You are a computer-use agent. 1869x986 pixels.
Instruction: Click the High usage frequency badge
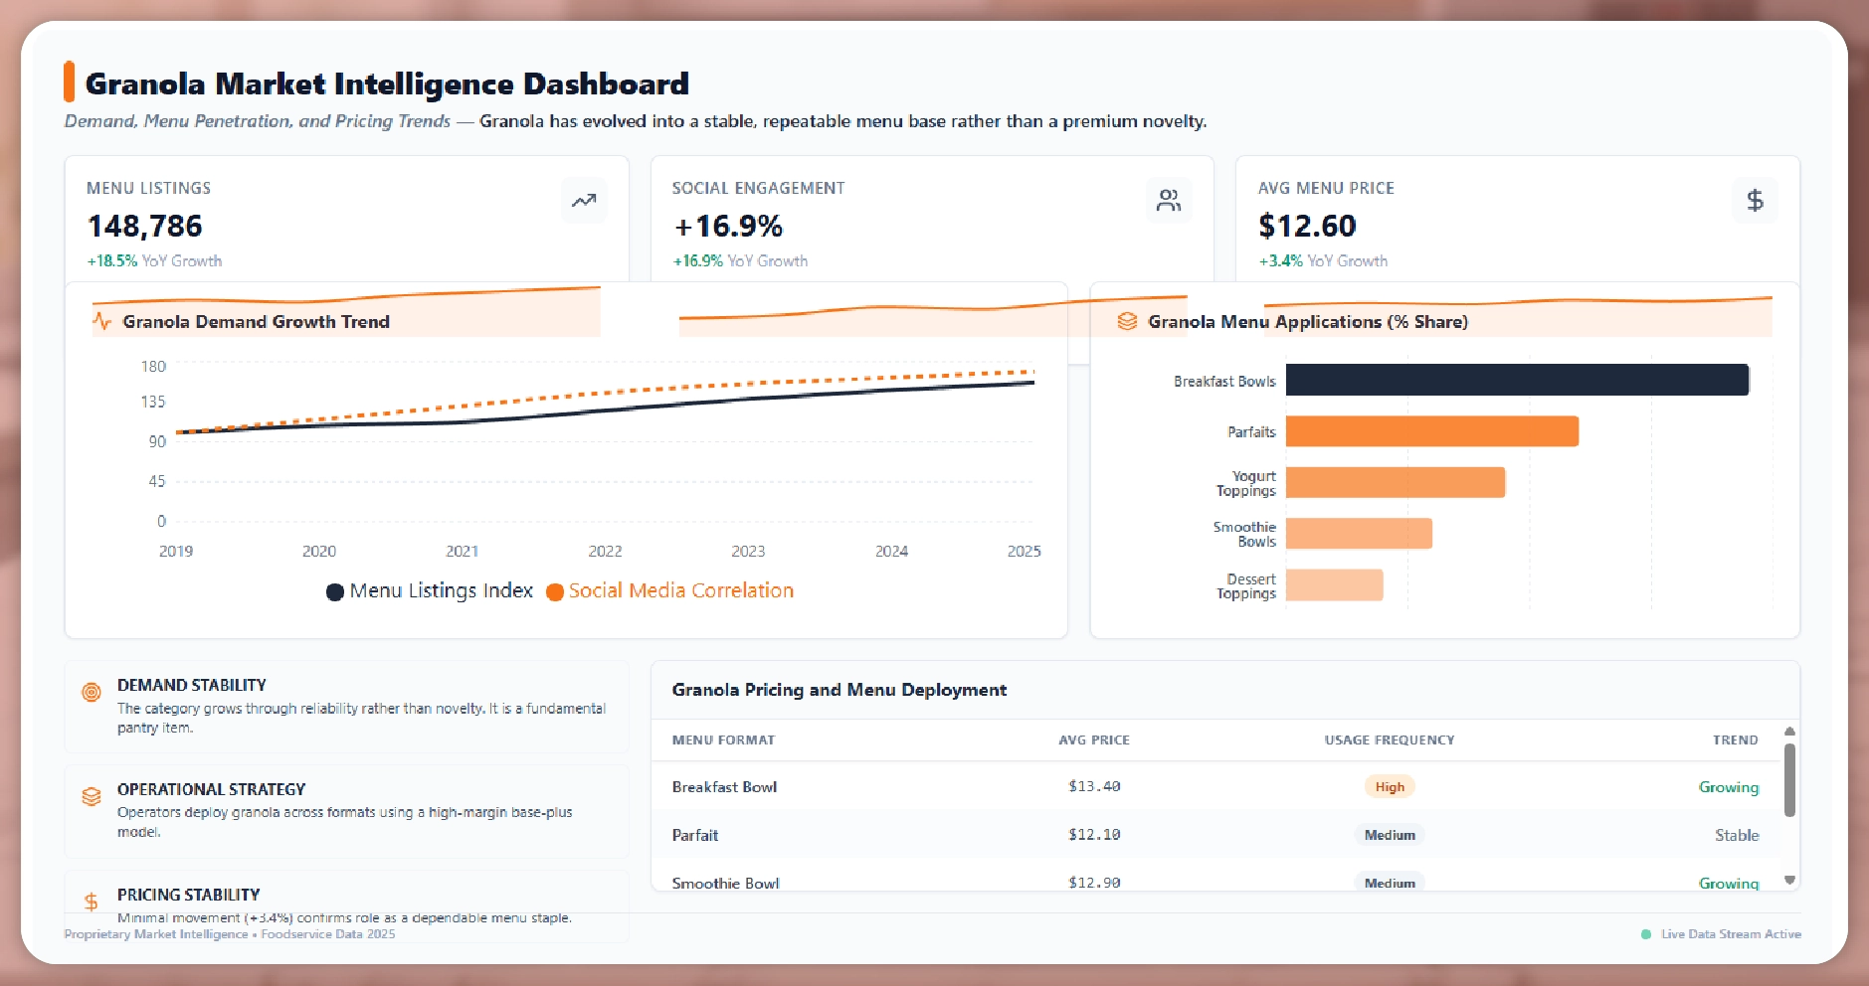click(1390, 787)
